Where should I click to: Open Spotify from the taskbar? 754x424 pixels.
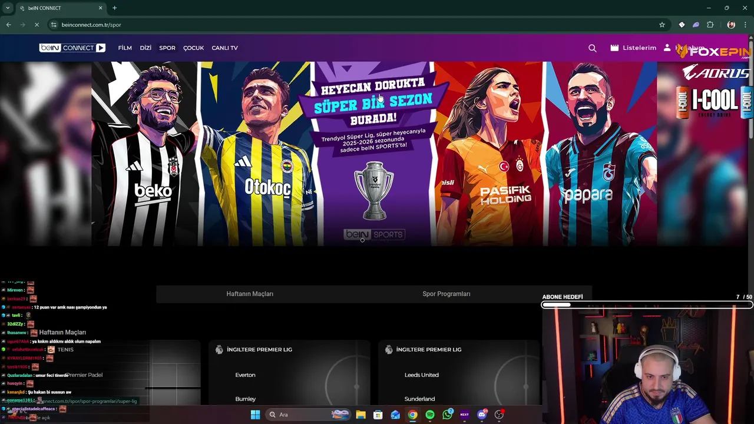pos(430,415)
